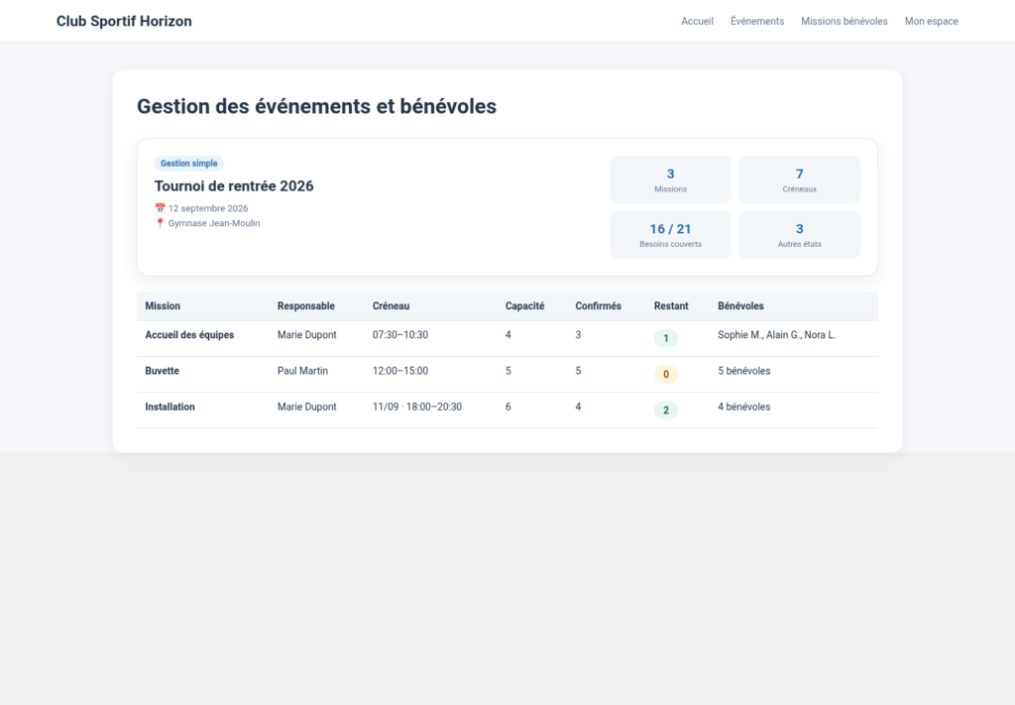Image resolution: width=1015 pixels, height=705 pixels.
Task: Click the page heading Gestion des événements et bénévoles
Action: coord(316,106)
